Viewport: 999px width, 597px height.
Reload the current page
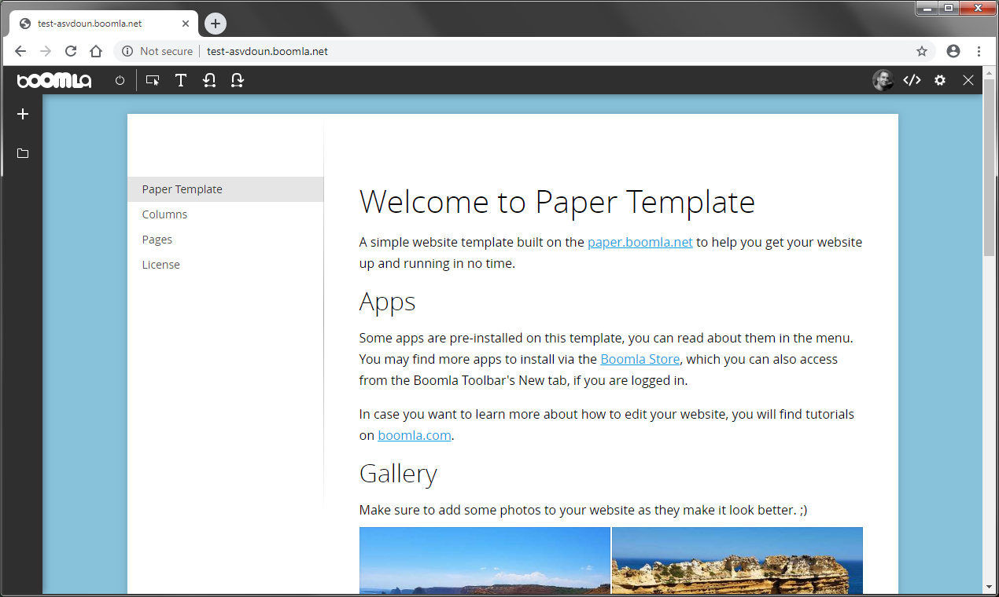click(71, 51)
